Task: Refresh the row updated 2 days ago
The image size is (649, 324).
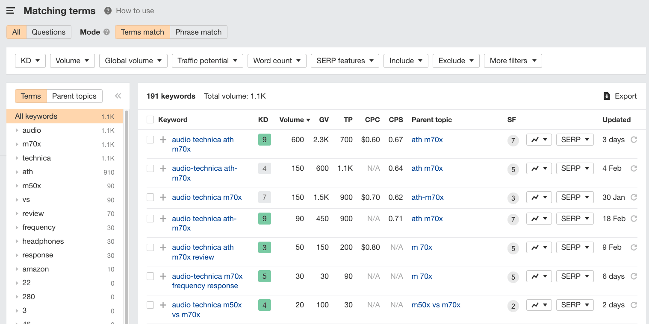Action: 634,305
